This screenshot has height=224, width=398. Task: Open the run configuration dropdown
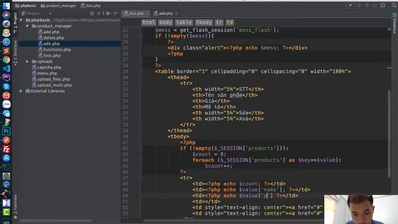tap(350, 6)
